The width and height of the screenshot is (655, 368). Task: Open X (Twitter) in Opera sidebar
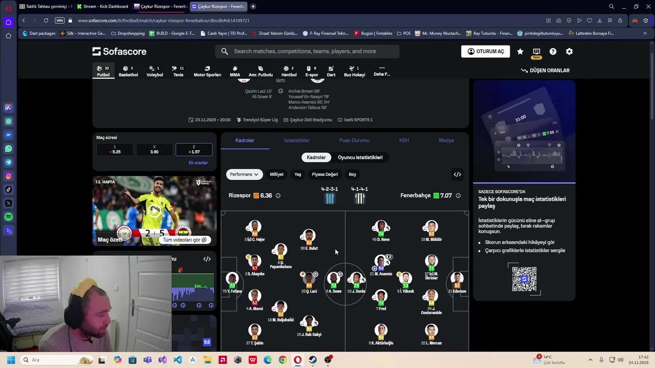(8, 203)
